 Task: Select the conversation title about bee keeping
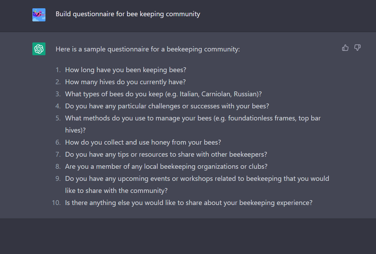click(x=128, y=14)
